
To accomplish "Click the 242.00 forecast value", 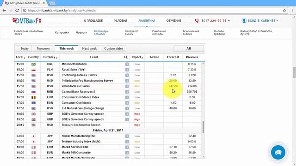I will [173, 86].
